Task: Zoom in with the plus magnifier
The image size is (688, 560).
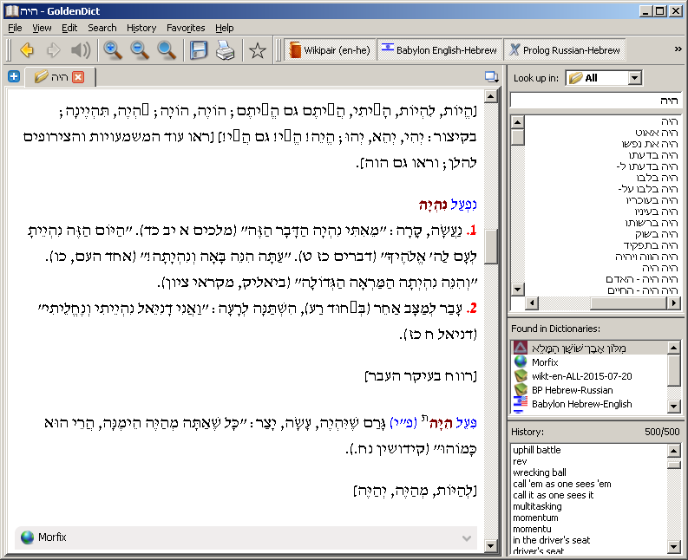Action: point(112,50)
